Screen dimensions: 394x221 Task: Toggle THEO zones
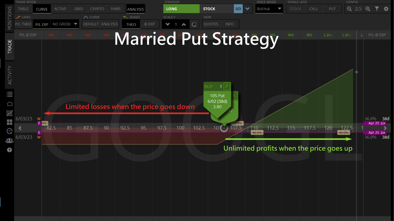point(131,24)
